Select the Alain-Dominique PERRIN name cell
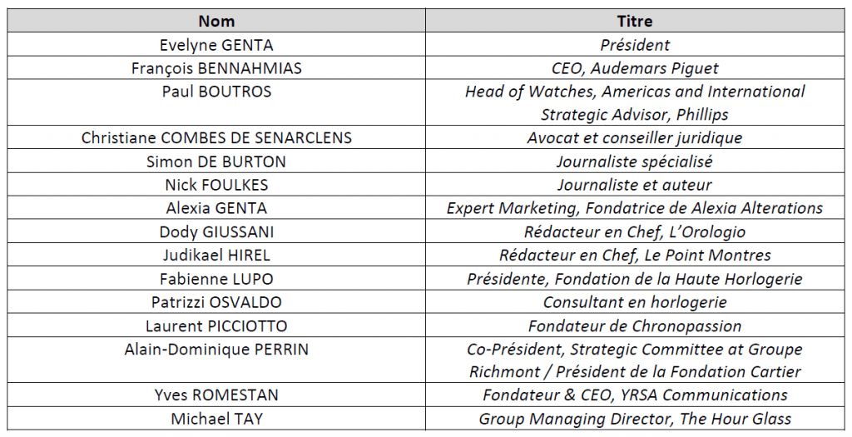 [x=216, y=350]
